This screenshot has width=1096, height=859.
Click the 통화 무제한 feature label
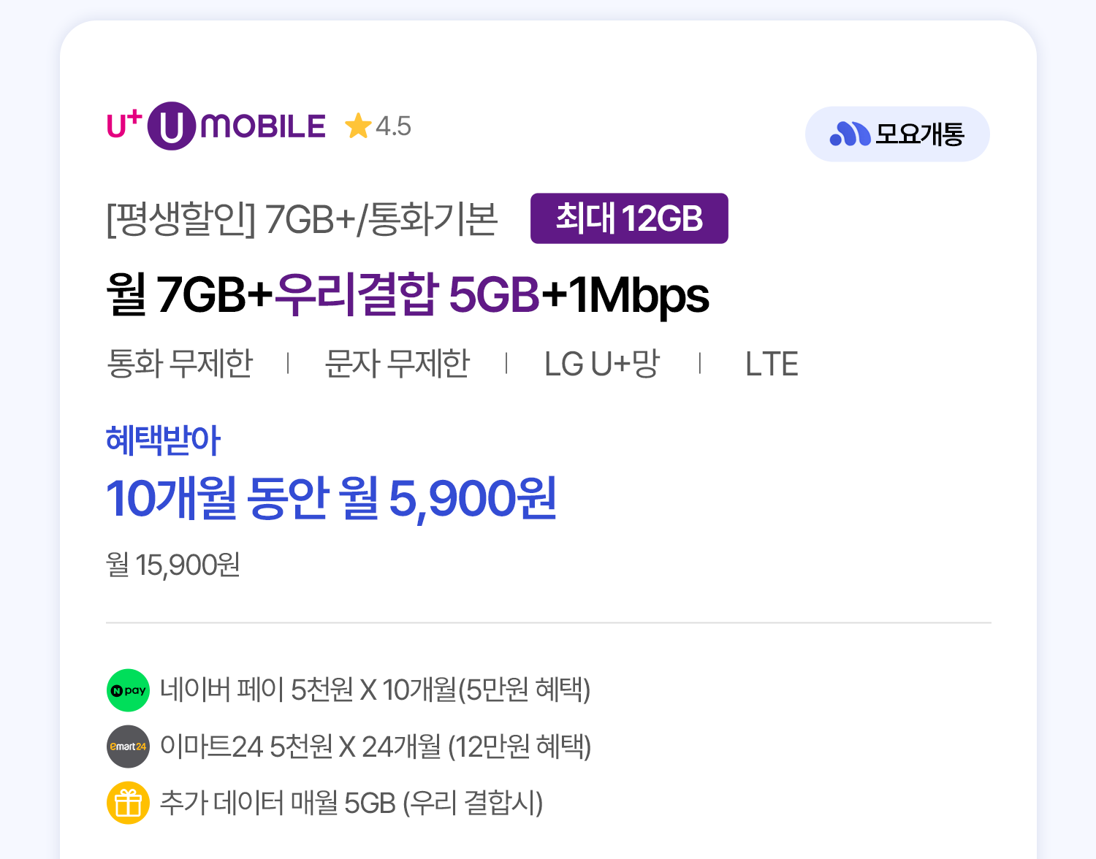(x=180, y=363)
